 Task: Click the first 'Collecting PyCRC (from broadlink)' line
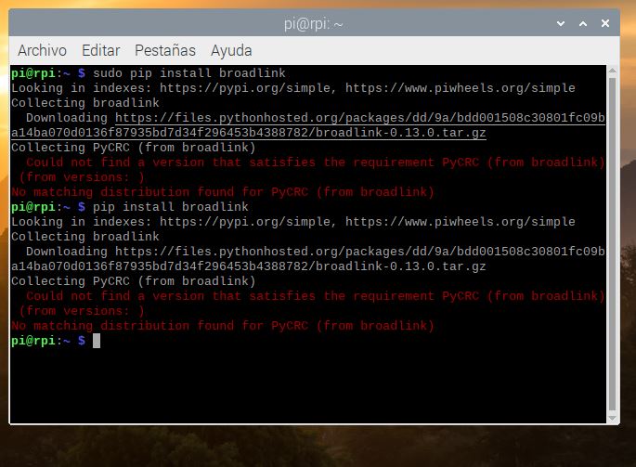[x=134, y=148]
